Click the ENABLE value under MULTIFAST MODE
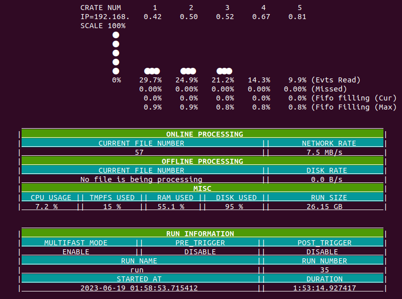This screenshot has height=299, width=402. (76, 252)
